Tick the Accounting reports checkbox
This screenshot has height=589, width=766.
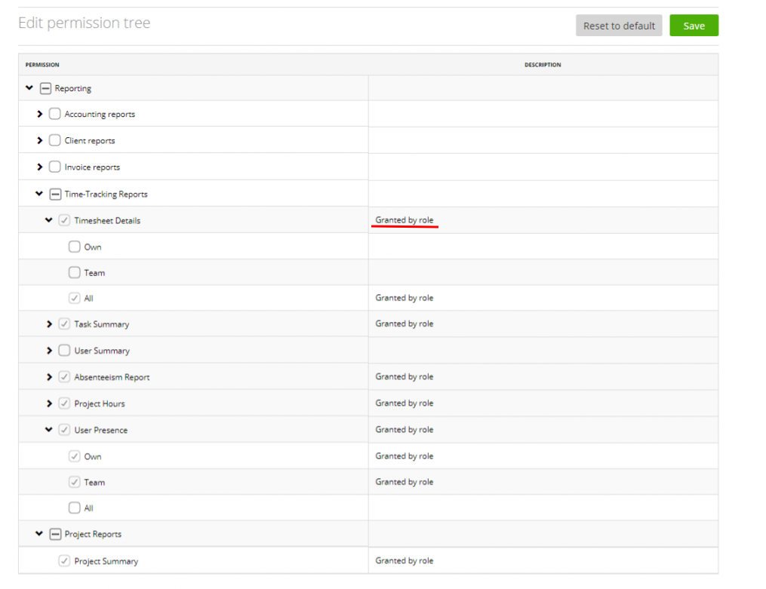point(54,114)
